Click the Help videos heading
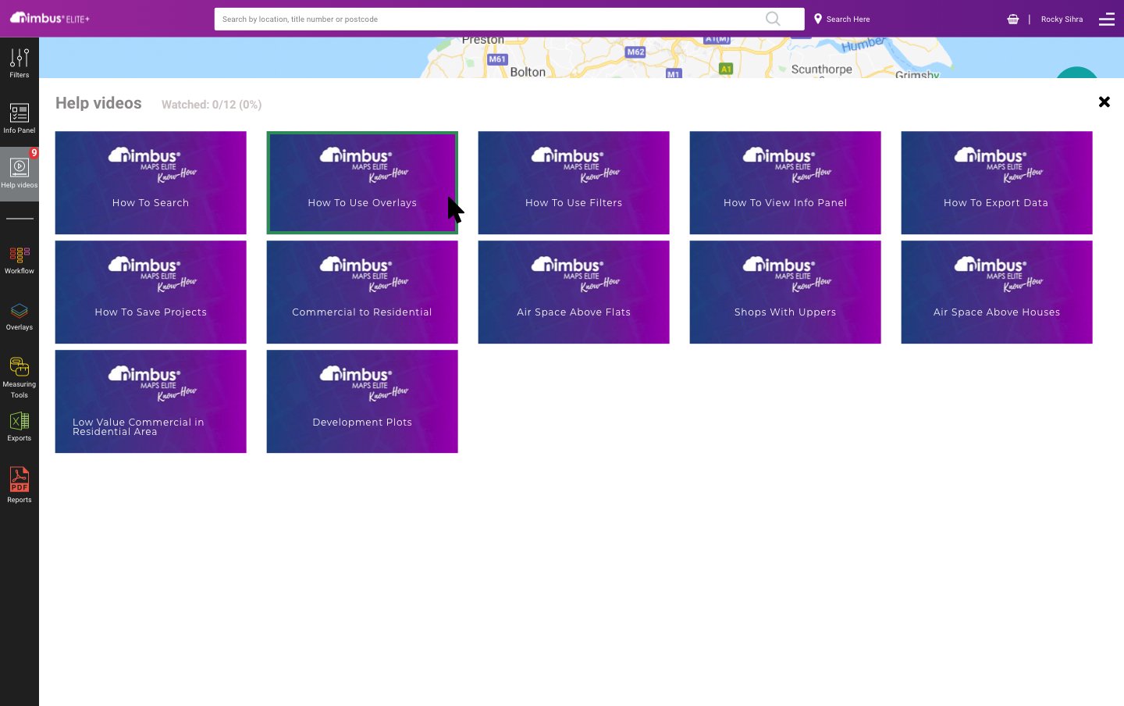This screenshot has width=1124, height=706. tap(98, 103)
